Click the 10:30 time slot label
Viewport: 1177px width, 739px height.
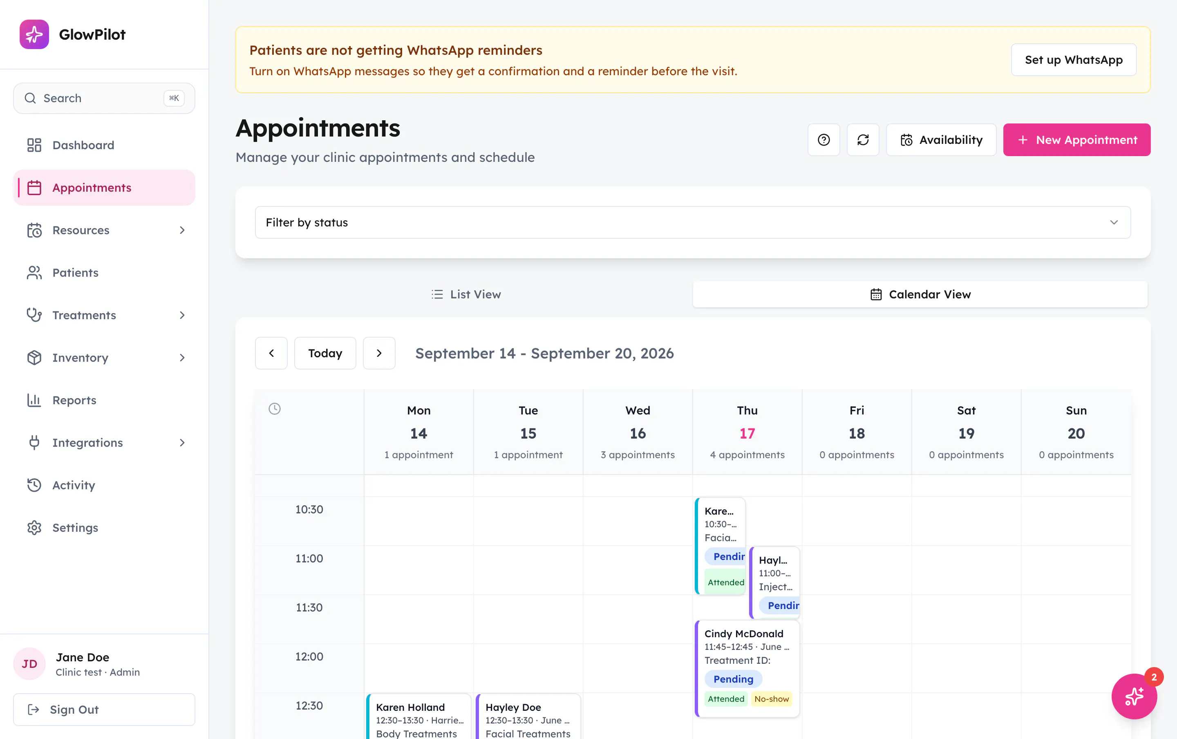coord(309,509)
